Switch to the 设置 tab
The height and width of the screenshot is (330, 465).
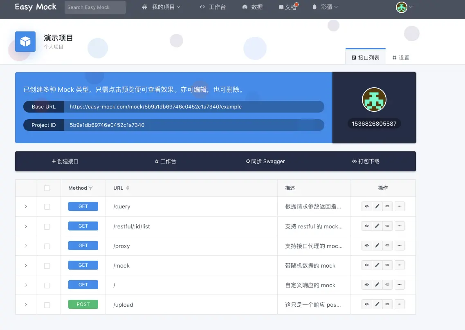tap(401, 58)
